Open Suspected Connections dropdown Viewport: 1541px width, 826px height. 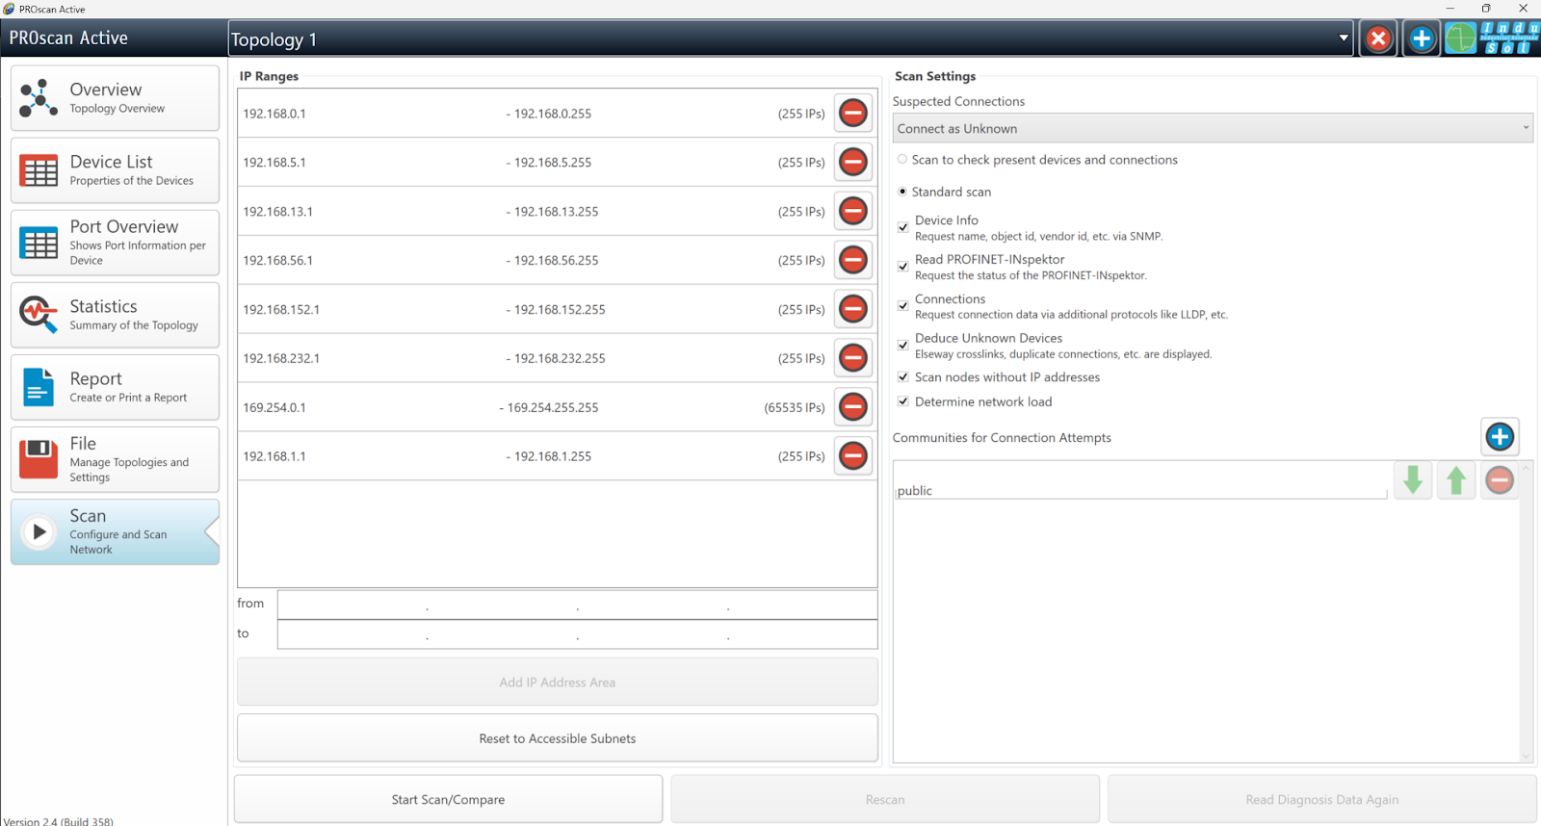click(x=1213, y=128)
